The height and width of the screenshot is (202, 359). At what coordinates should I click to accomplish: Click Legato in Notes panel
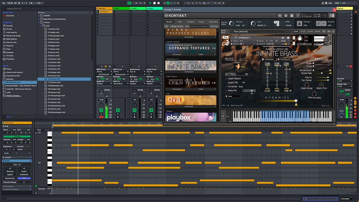click(10, 174)
